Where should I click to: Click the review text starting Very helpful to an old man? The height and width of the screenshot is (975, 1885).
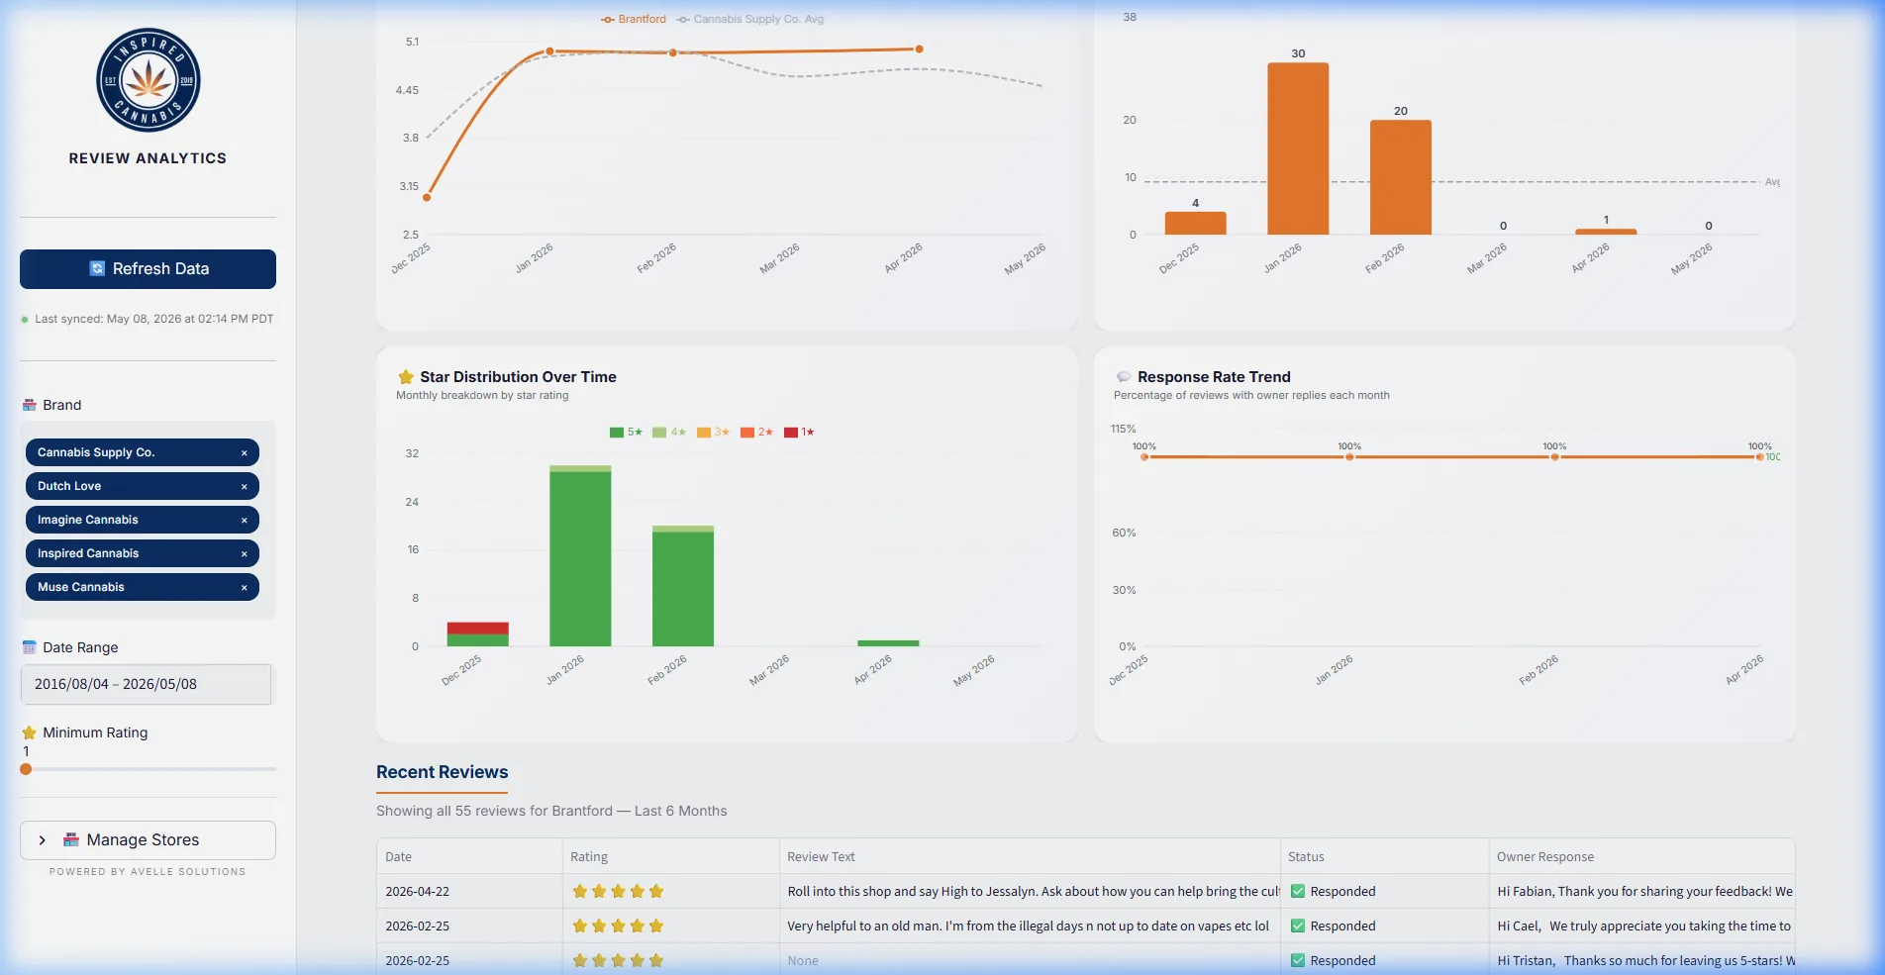pyautogui.click(x=1028, y=926)
